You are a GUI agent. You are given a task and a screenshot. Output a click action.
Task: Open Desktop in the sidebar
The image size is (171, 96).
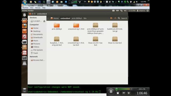tap(36, 31)
